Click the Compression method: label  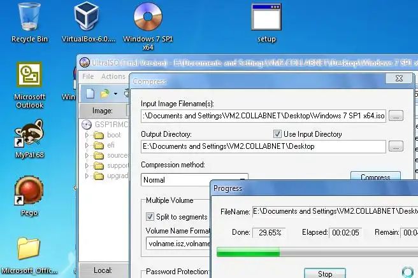[x=173, y=165]
